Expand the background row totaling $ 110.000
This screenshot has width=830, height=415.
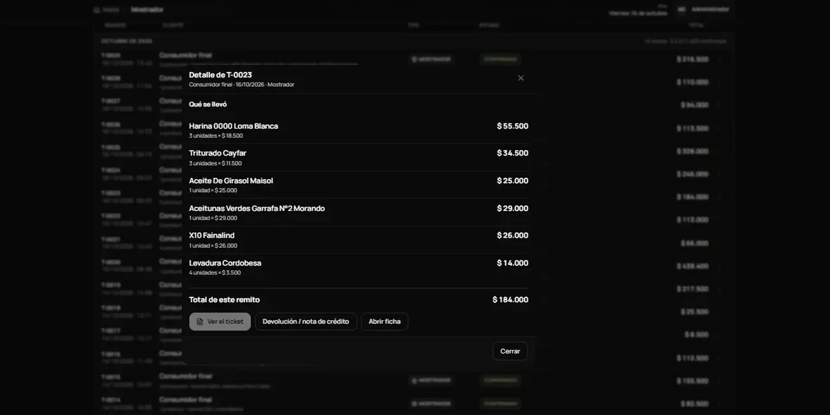pos(719,82)
